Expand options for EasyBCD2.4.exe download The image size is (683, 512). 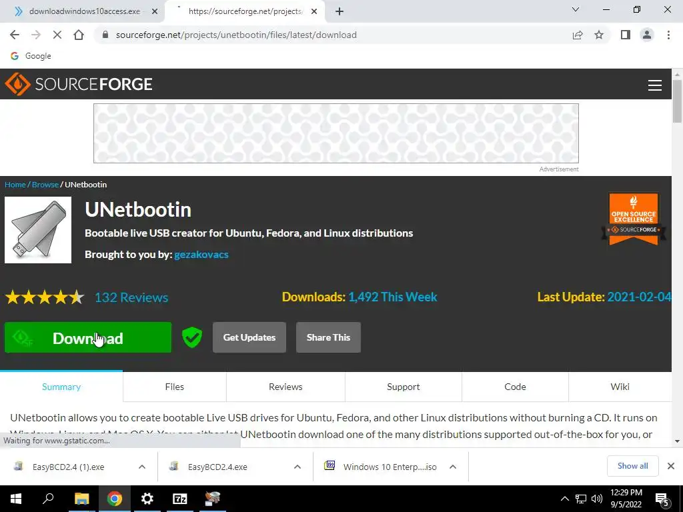click(x=297, y=467)
